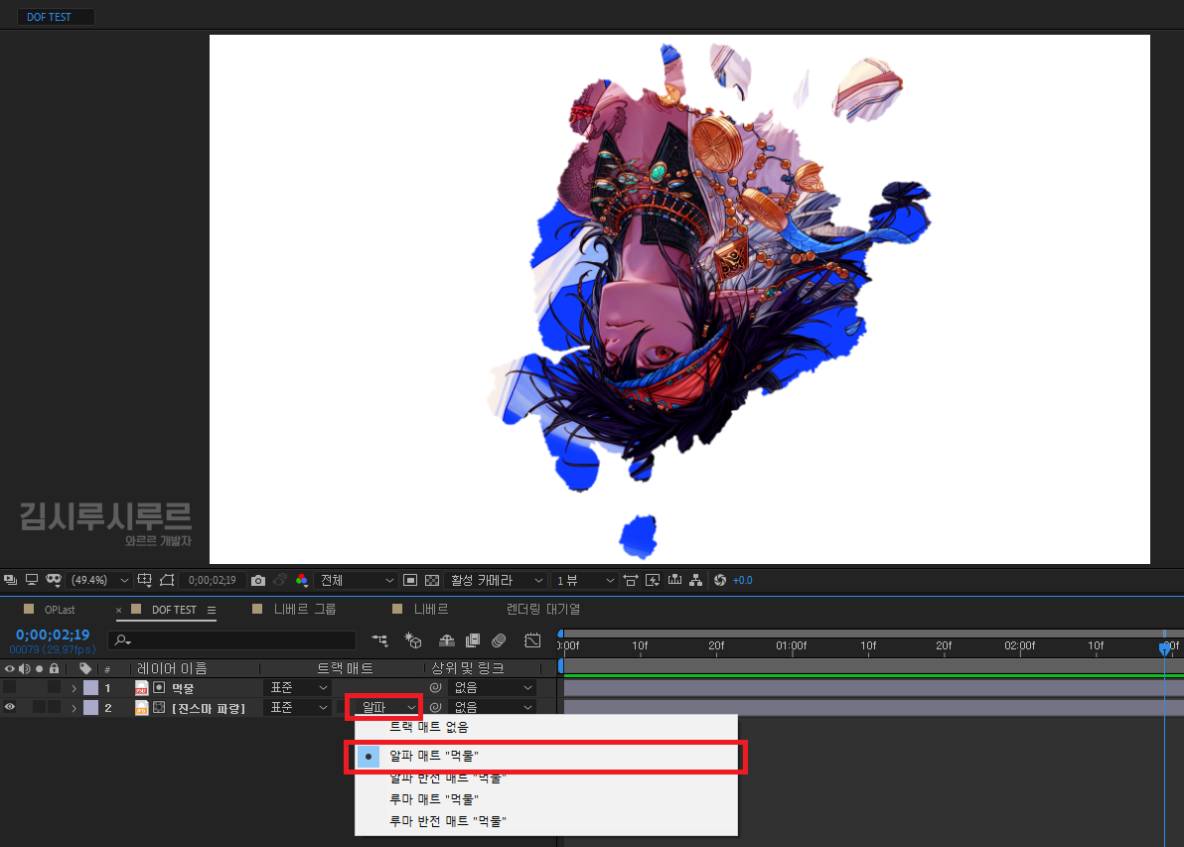Enable frame blending icon for composition
The height and width of the screenshot is (847, 1184).
[473, 640]
